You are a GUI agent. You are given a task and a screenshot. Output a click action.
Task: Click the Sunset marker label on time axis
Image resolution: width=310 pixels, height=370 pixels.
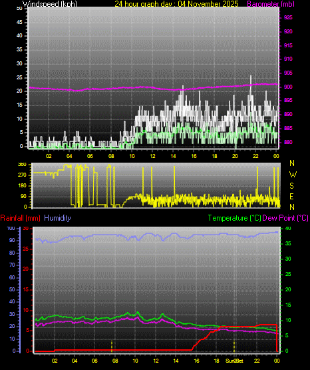coord(234,361)
